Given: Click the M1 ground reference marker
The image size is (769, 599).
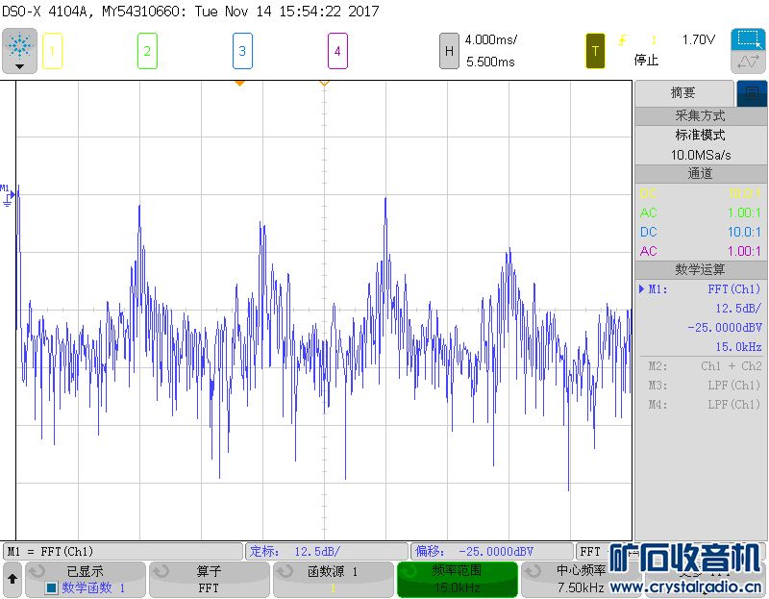Looking at the screenshot, I should pos(8,195).
